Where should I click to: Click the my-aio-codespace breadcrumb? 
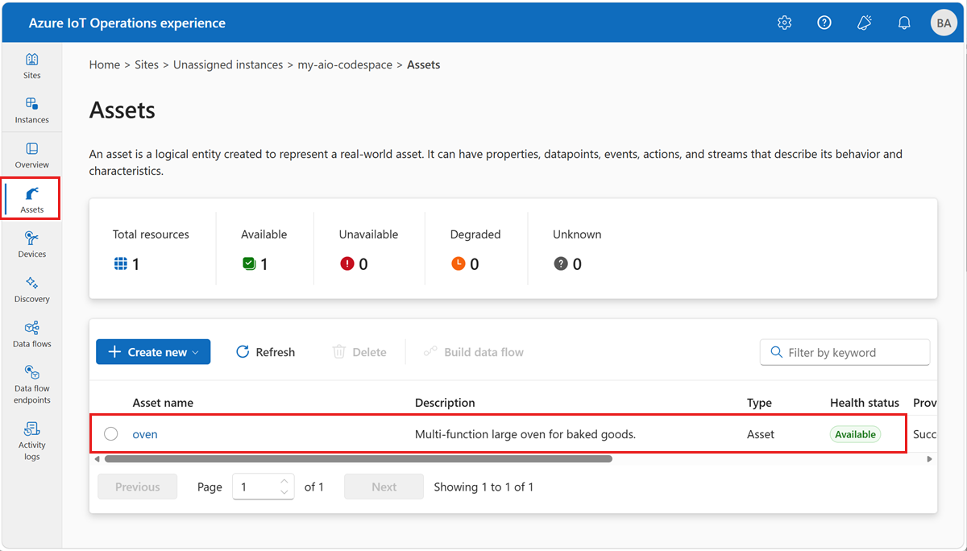(x=345, y=64)
